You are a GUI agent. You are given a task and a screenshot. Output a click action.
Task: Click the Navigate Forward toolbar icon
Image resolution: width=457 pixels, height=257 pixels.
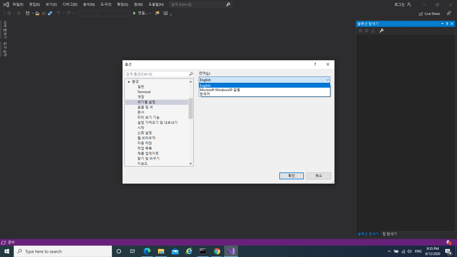19,13
